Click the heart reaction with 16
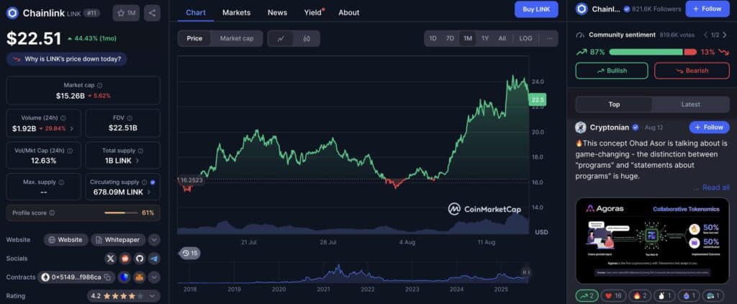Viewport: 737px width, 304px height. coord(613,295)
